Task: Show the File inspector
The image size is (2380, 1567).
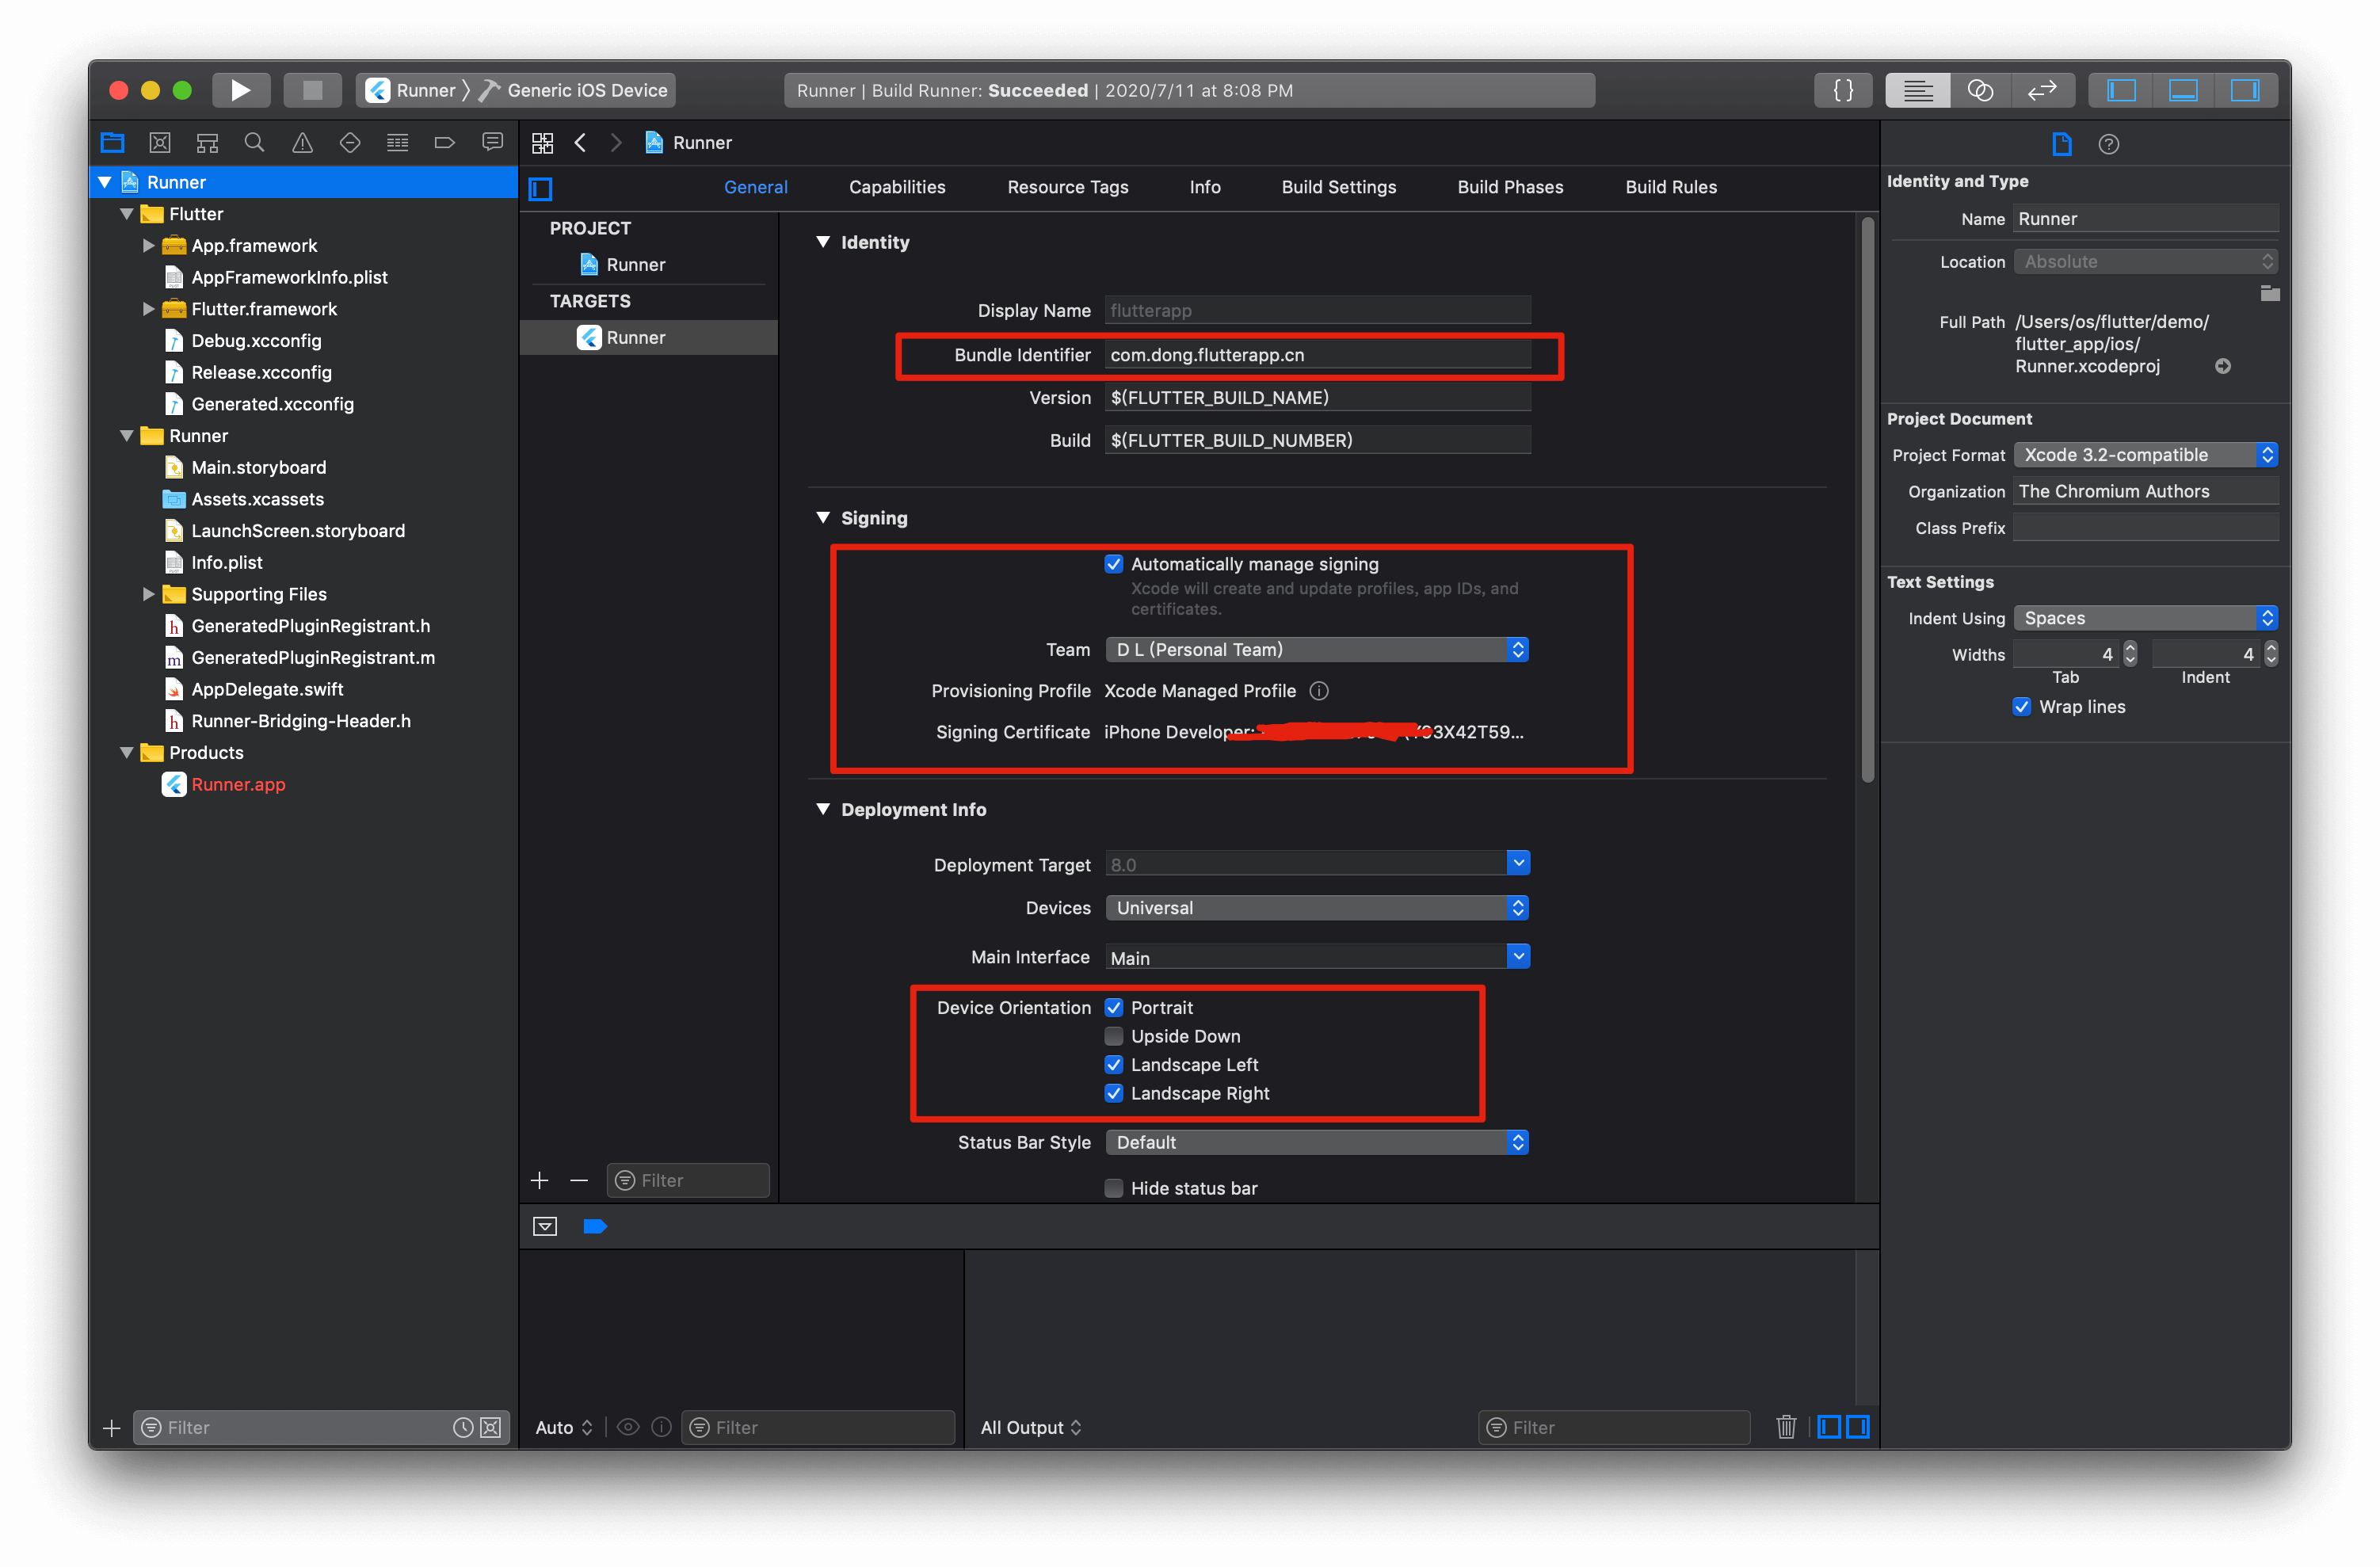Action: point(2061,144)
